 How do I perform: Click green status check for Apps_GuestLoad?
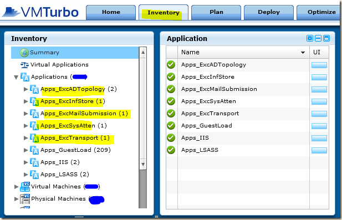click(x=171, y=126)
